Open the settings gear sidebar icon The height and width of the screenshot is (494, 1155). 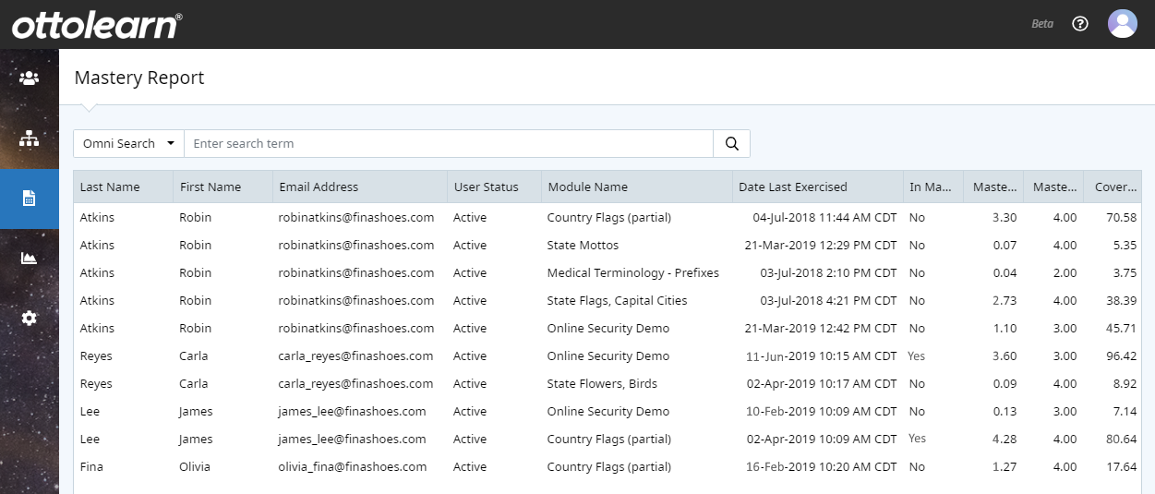point(30,318)
